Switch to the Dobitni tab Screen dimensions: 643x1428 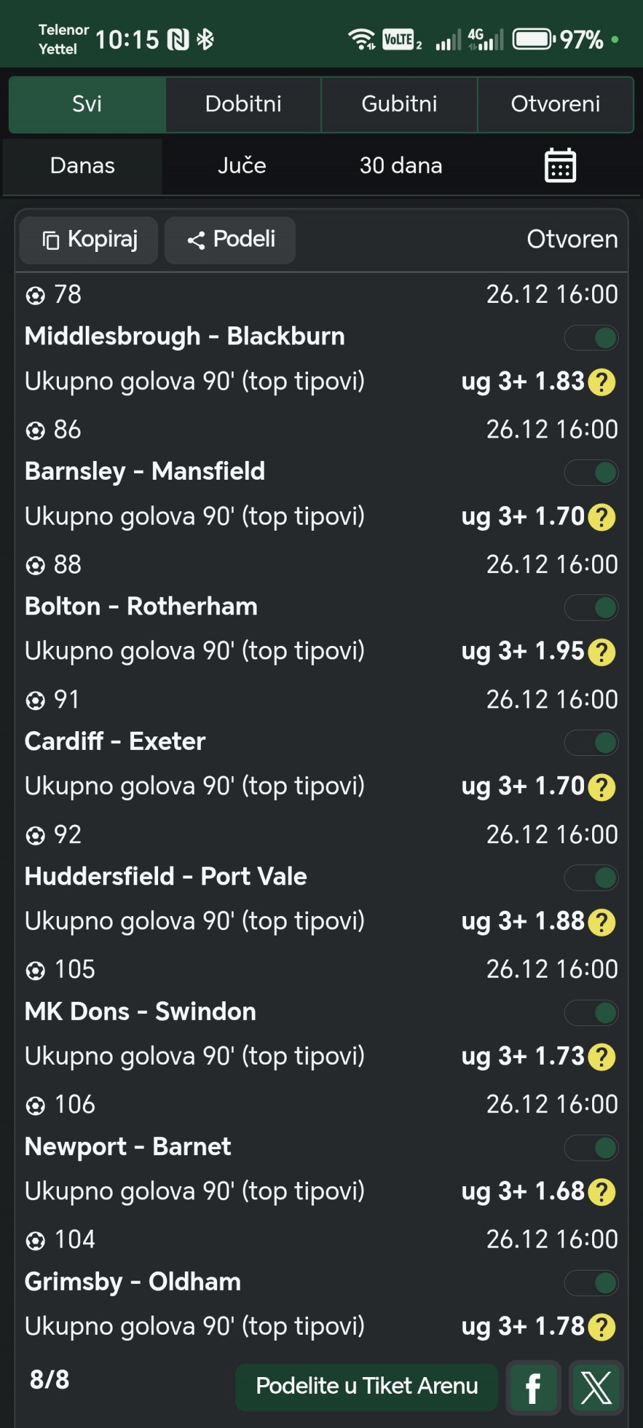coord(243,104)
